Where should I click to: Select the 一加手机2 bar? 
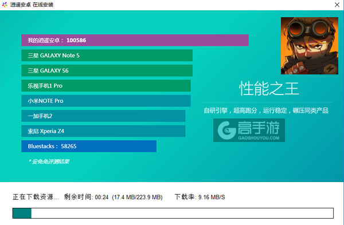coord(103,116)
